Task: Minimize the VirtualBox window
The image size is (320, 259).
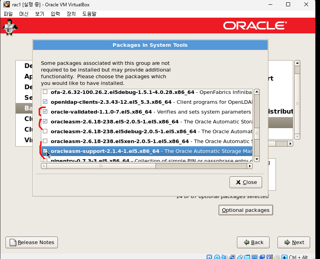Action: (x=270, y=4)
